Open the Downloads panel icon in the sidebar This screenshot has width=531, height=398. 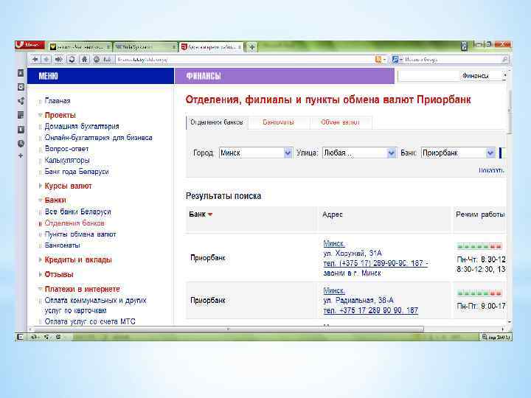[x=21, y=129]
